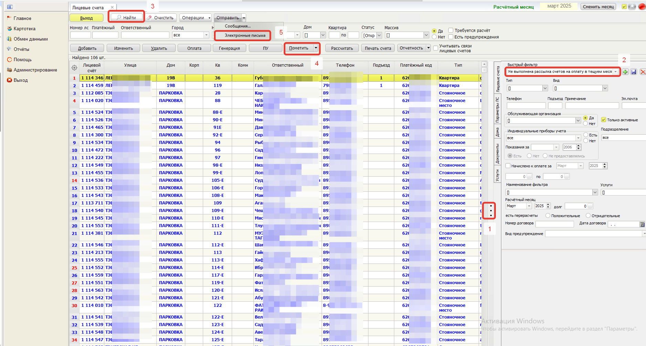Switch to Дома vertical tab

pos(497,132)
